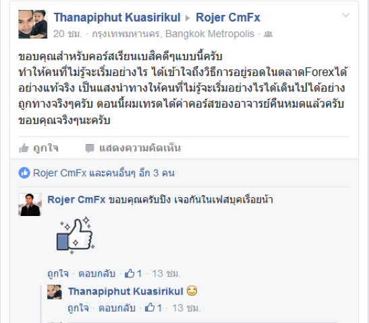Click the thumbs-up icon beside ถูกใจ

click(24, 148)
